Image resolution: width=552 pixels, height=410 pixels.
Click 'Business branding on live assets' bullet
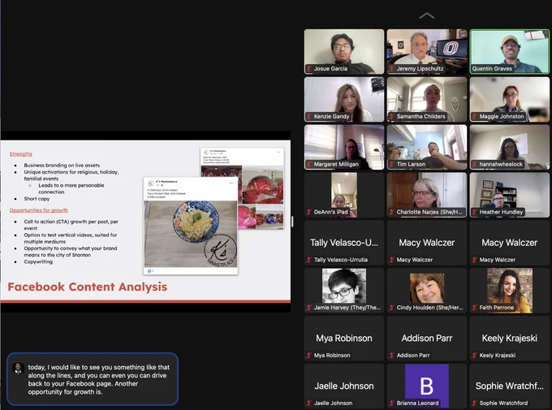tap(62, 165)
